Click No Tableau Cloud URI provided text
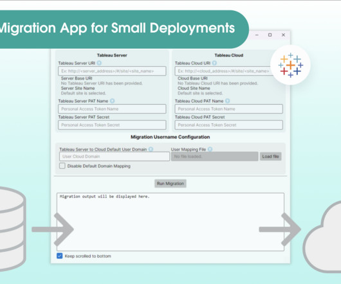 click(217, 83)
